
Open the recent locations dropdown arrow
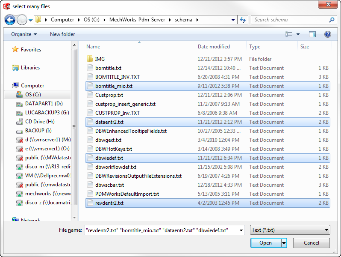tap(31, 20)
